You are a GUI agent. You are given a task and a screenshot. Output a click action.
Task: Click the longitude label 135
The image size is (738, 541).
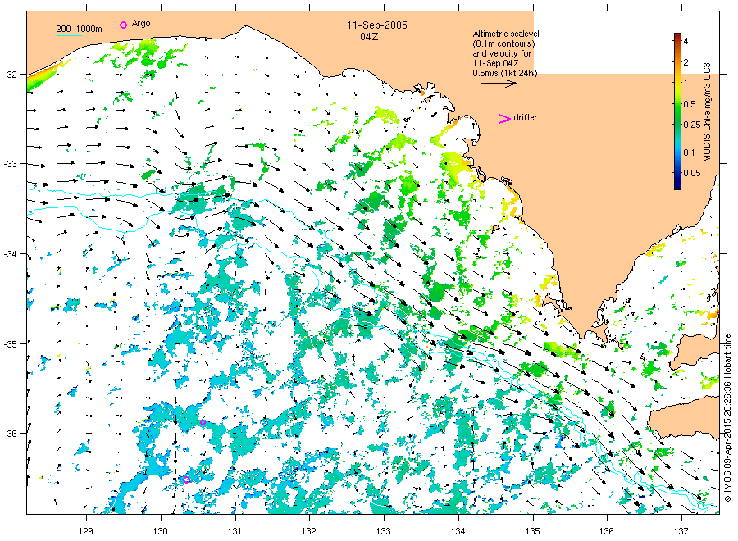[533, 532]
